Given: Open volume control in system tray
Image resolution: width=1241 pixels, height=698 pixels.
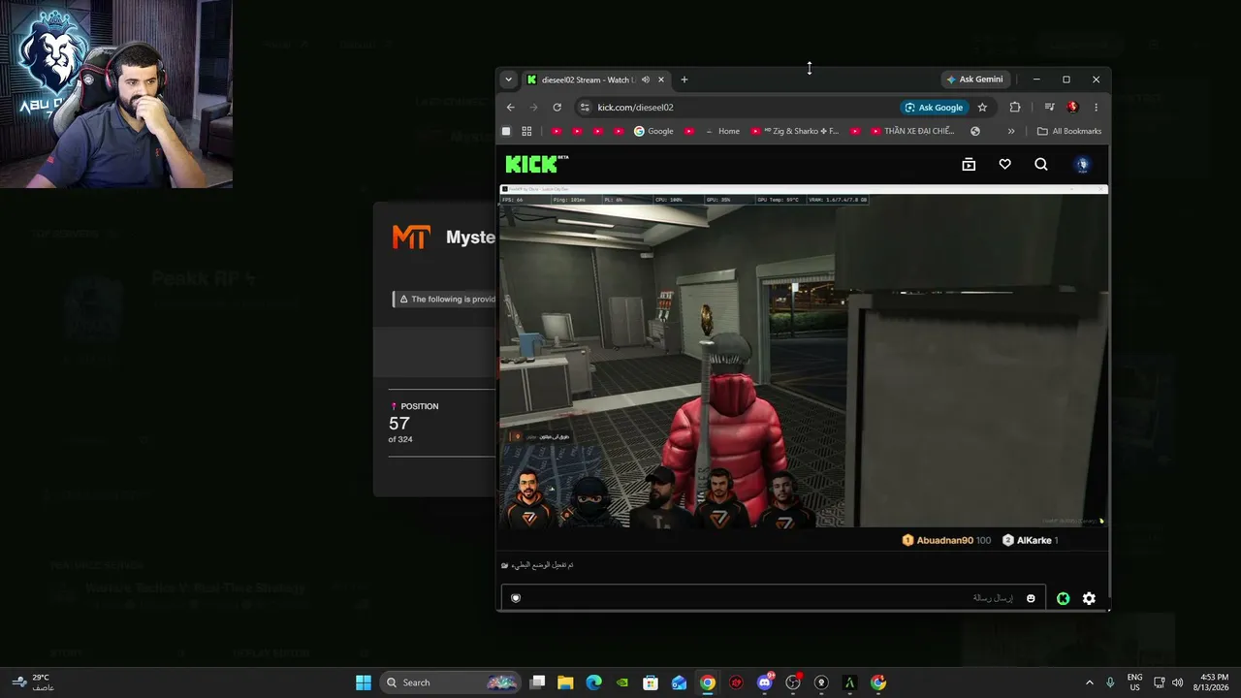Looking at the screenshot, I should (x=1177, y=682).
